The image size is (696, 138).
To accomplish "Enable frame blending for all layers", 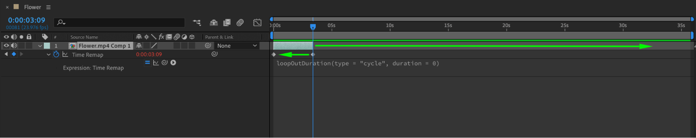I will (227, 23).
